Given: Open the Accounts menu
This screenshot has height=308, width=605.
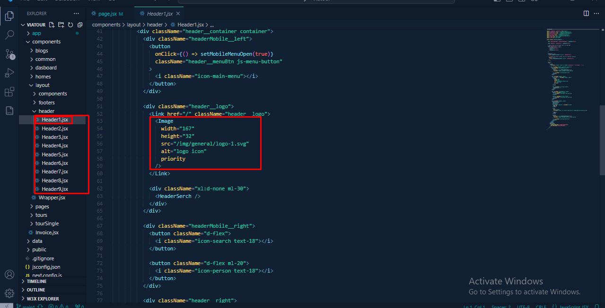Looking at the screenshot, I should (x=9, y=274).
